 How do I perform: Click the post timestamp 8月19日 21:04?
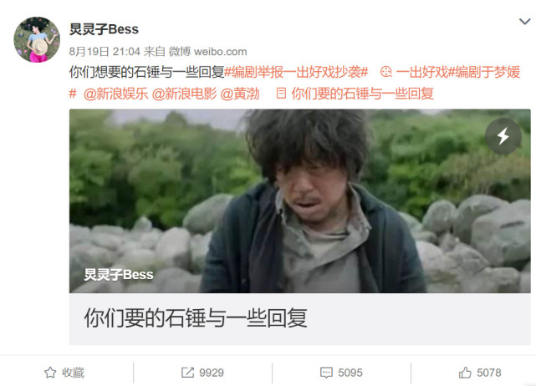tap(105, 52)
